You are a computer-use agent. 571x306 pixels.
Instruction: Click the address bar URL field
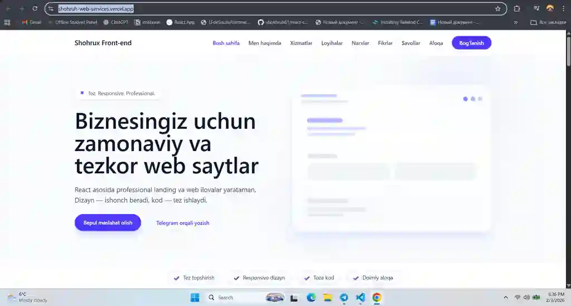tap(275, 9)
